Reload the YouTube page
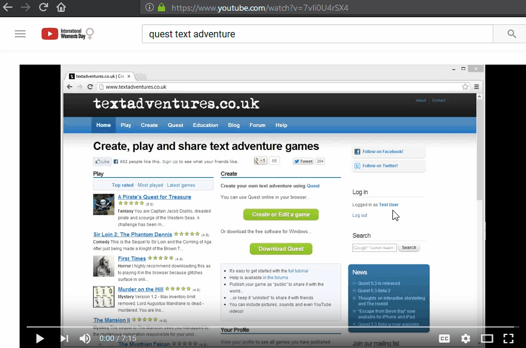The width and height of the screenshot is (526, 348). pos(43,7)
